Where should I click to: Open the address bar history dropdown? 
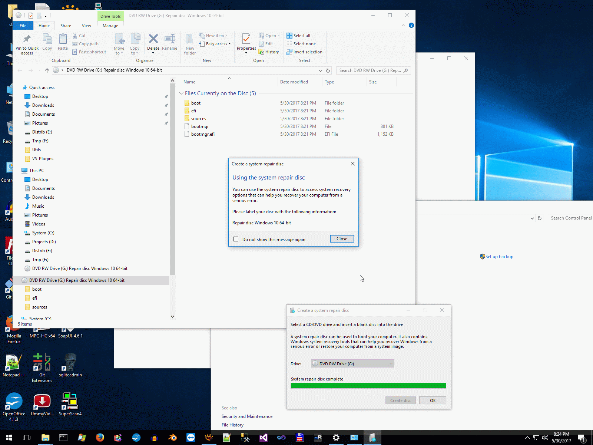tap(320, 70)
